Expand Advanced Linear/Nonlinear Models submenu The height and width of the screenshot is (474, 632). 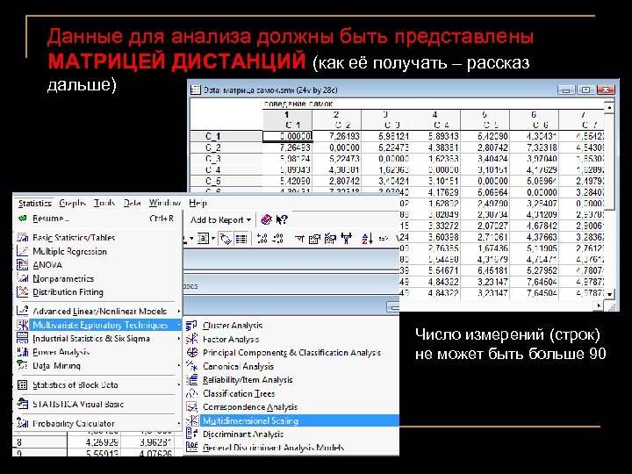click(97, 311)
